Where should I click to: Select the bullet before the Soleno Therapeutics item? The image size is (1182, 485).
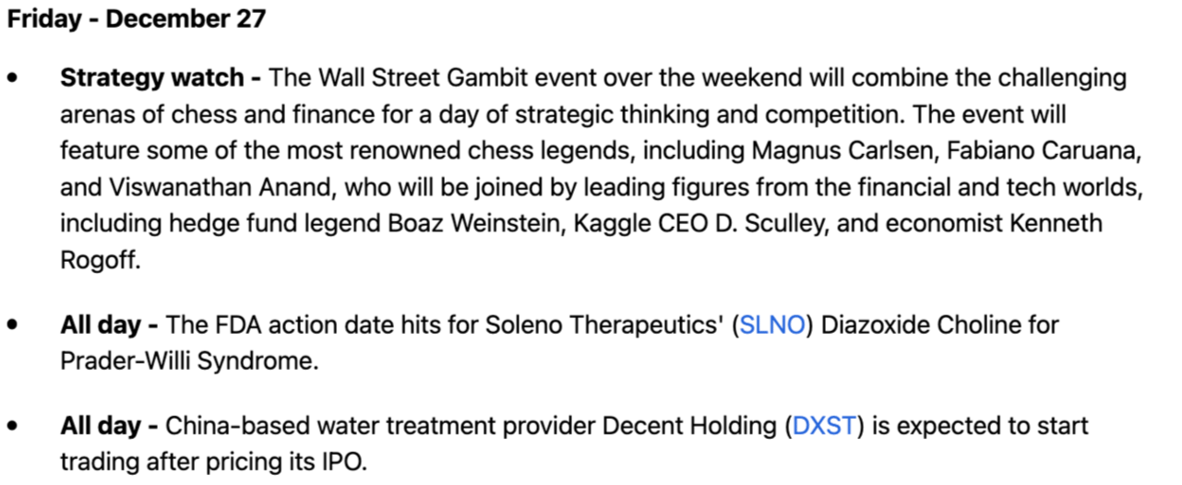click(x=13, y=327)
